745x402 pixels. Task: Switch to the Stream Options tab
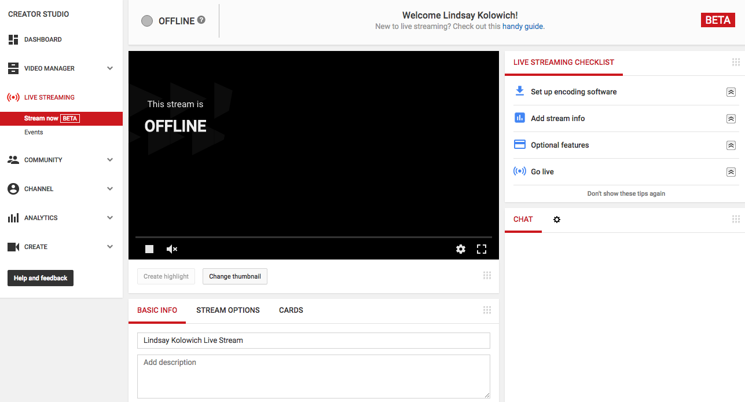[x=228, y=310]
